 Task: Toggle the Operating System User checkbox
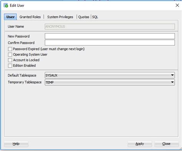[10, 55]
